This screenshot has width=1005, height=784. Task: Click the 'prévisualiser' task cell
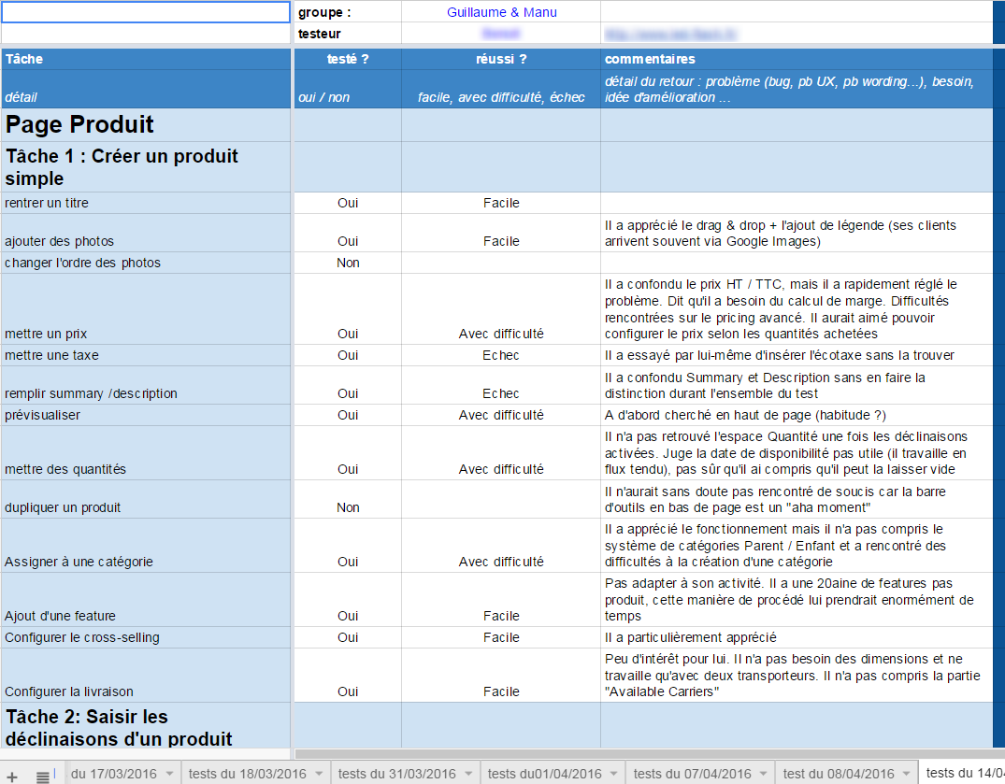[146, 415]
